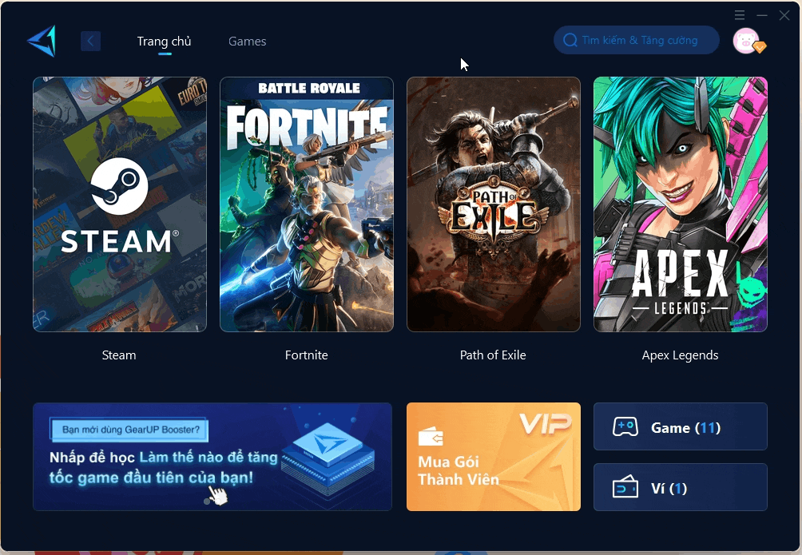Click the magnifier search icon
Image resolution: width=802 pixels, height=555 pixels.
click(x=570, y=40)
